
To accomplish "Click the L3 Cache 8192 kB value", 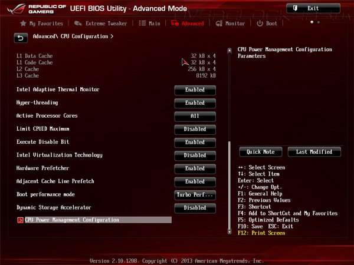I will [206, 76].
